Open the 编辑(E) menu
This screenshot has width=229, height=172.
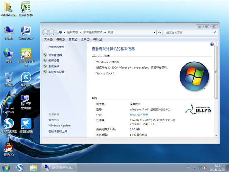60,39
